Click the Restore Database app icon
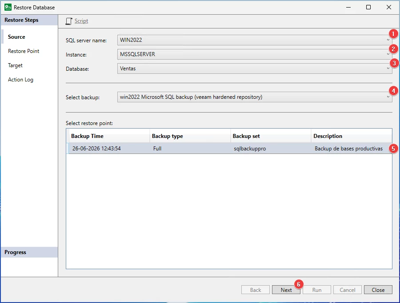 point(8,7)
